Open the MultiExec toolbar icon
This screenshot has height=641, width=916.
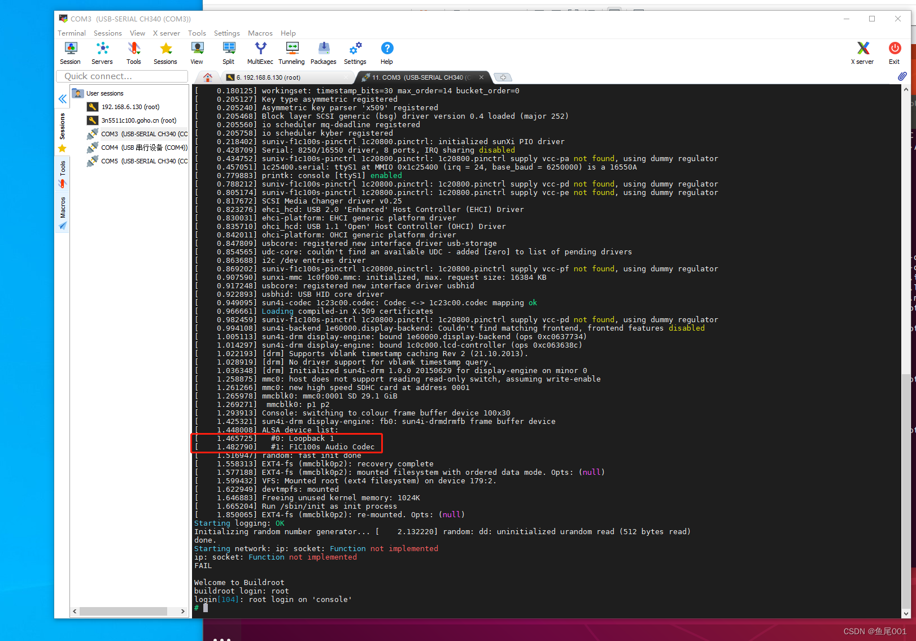click(260, 53)
